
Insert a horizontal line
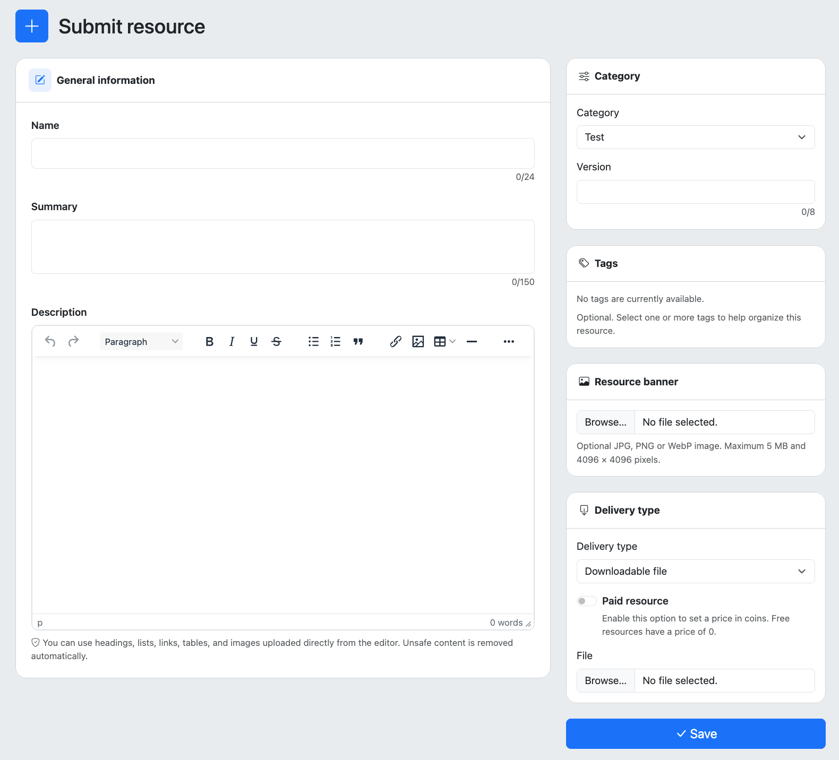pos(472,341)
